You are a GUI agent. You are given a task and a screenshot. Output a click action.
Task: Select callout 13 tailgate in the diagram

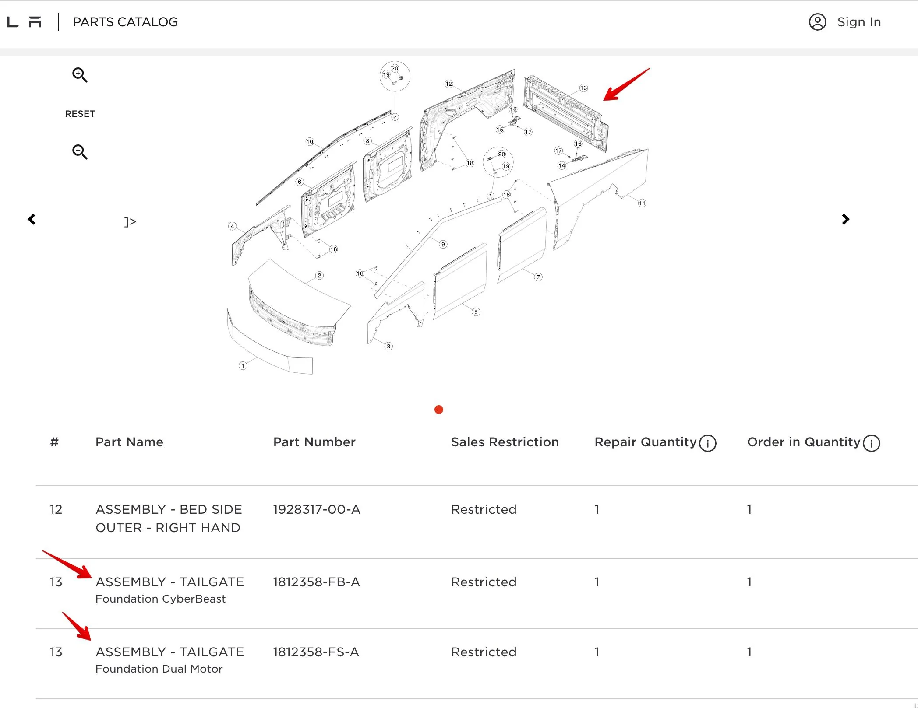(x=583, y=88)
